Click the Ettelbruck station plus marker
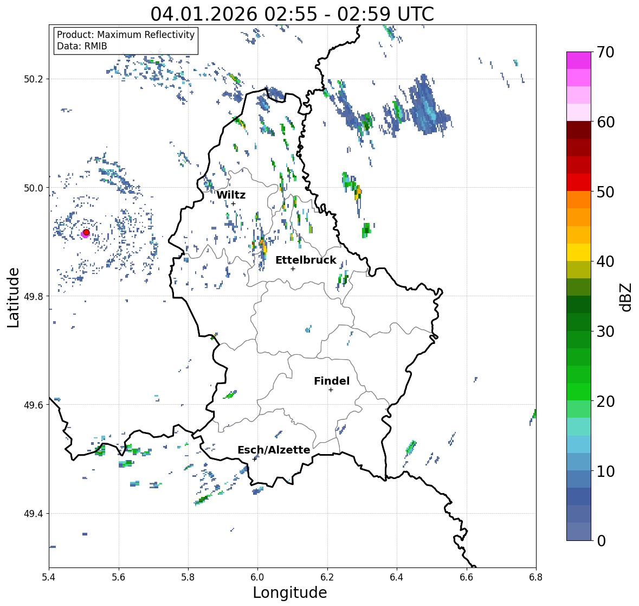The width and height of the screenshot is (639, 606). (x=293, y=269)
